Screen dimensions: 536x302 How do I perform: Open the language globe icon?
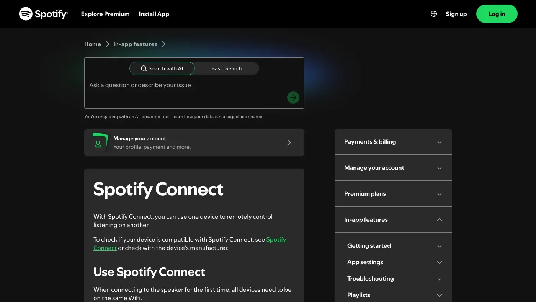click(434, 14)
